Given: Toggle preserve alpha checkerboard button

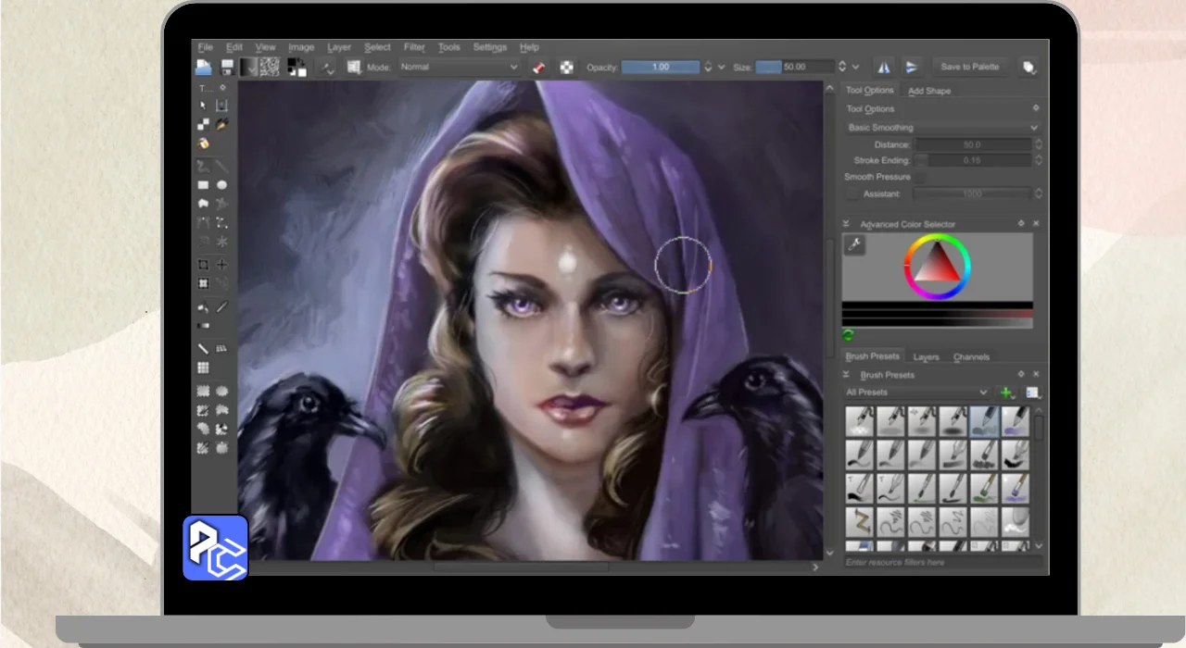Looking at the screenshot, I should tap(566, 68).
